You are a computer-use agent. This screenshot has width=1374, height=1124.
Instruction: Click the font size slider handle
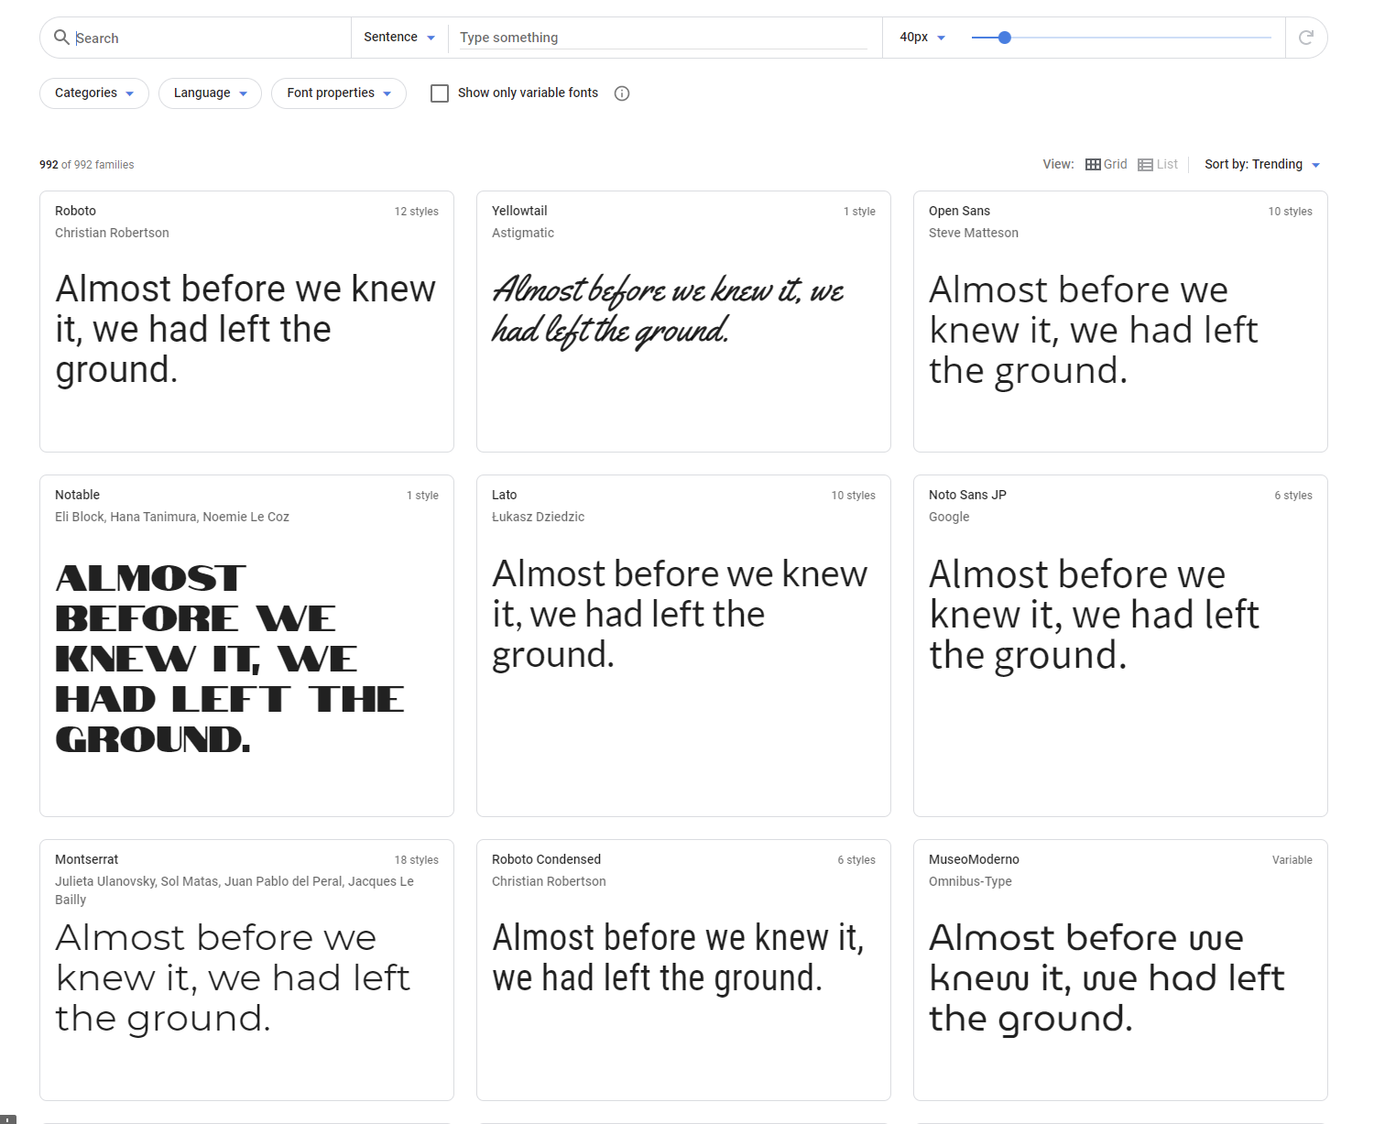click(x=1005, y=38)
